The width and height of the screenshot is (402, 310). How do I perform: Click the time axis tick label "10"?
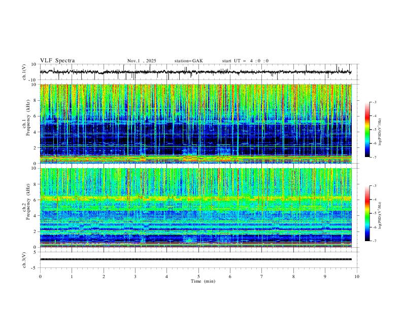(x=357, y=277)
